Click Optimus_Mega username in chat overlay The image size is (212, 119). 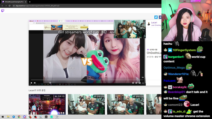[x=174, y=67]
